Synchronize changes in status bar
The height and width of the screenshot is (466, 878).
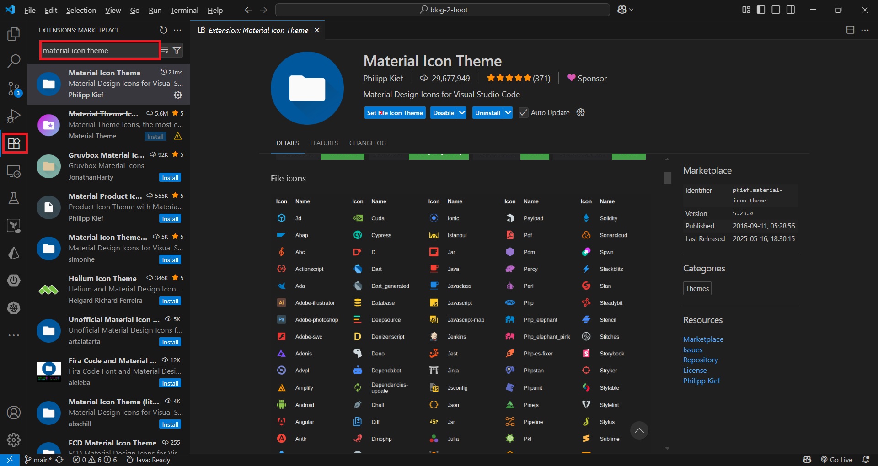[x=59, y=460]
